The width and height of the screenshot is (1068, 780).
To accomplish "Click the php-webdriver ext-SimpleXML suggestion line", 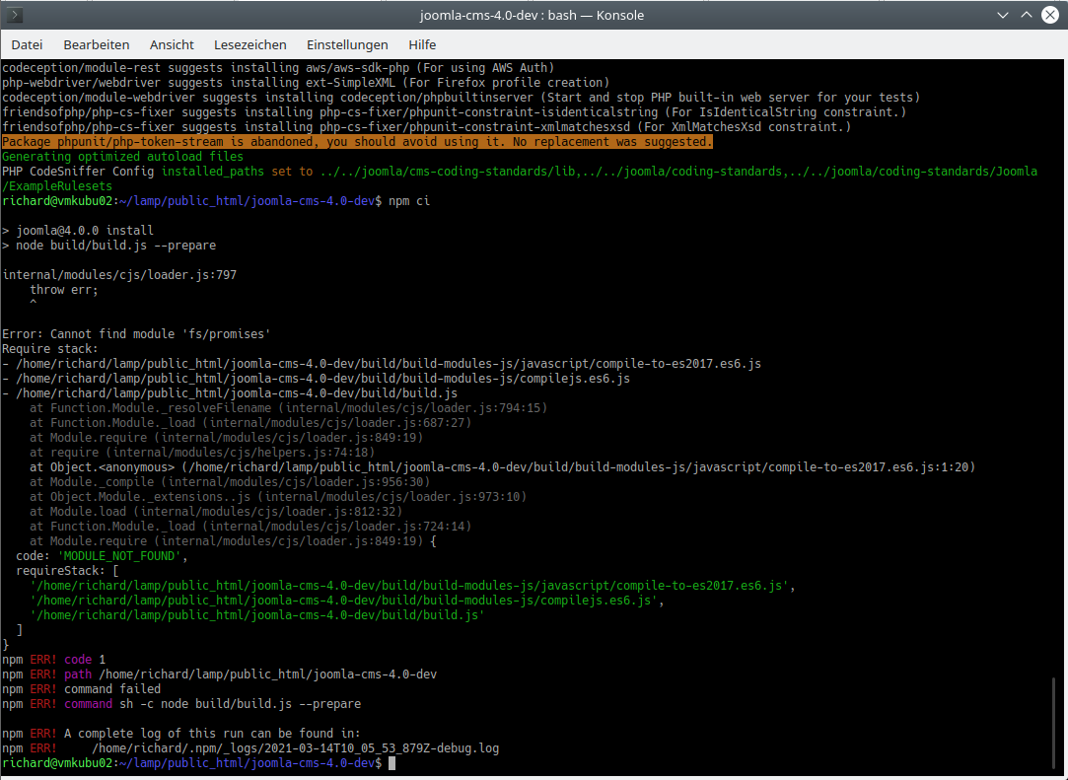I will click(x=306, y=83).
